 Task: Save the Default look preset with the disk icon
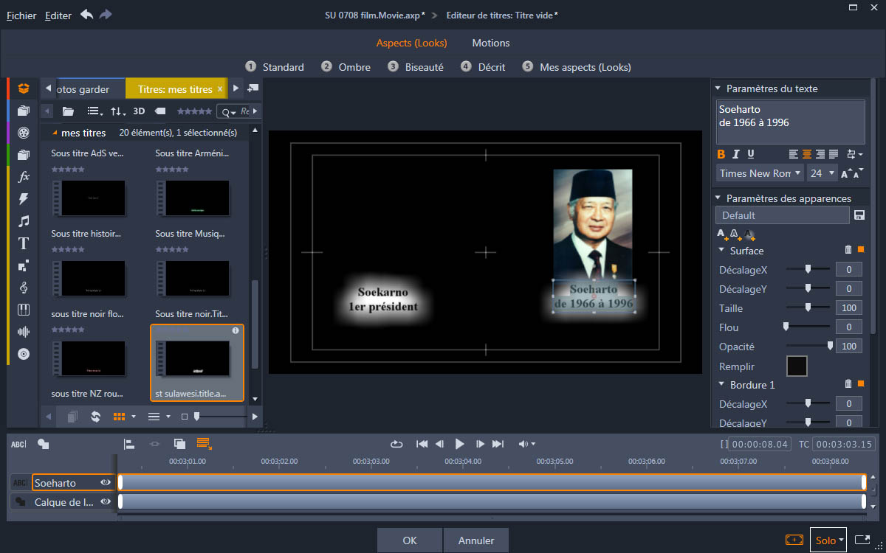859,215
